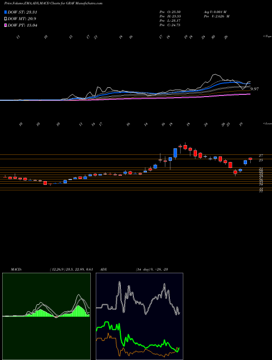This screenshot has width=272, height=360.
Task: Click the chart title mentioning MunafaSutra.com
Action: (53, 3)
